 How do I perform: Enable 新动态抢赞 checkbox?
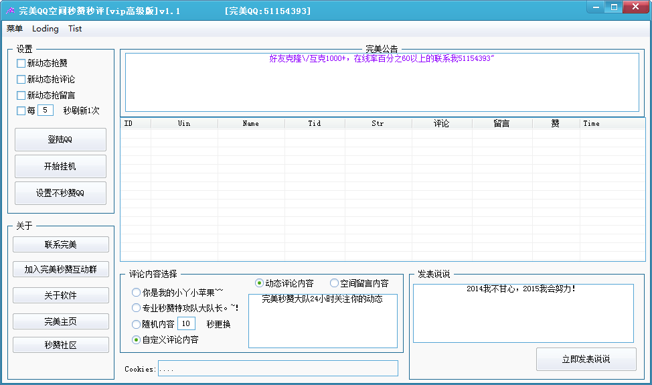21,64
